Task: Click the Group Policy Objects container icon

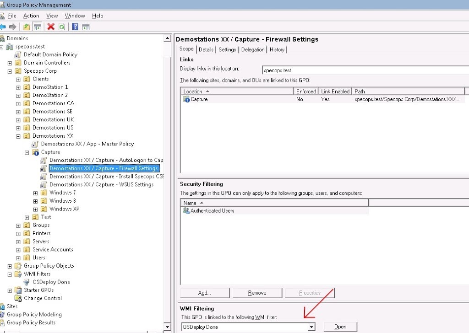Action: pyautogui.click(x=18, y=266)
